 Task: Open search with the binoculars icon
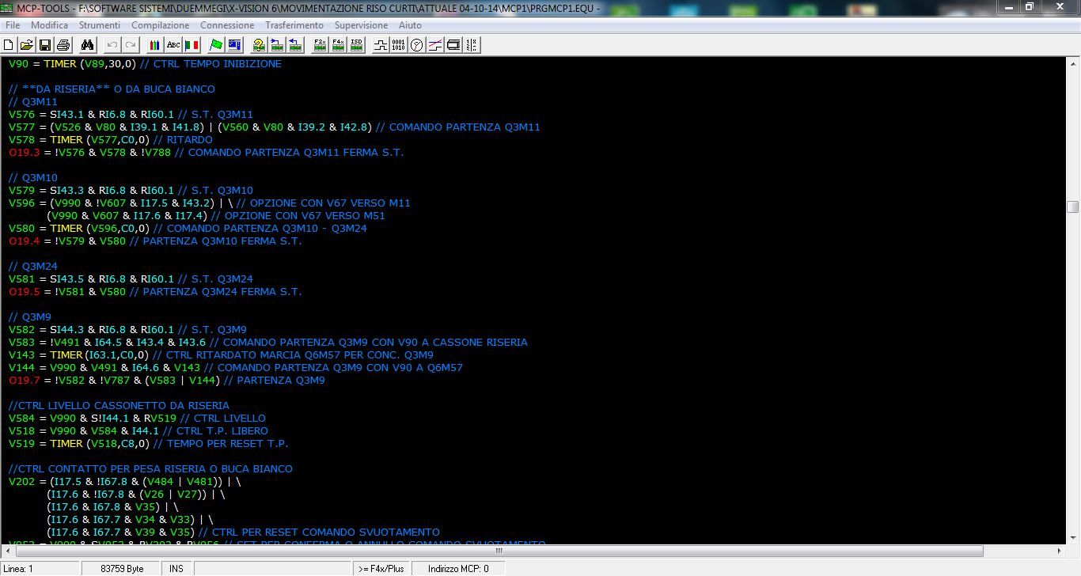click(88, 45)
